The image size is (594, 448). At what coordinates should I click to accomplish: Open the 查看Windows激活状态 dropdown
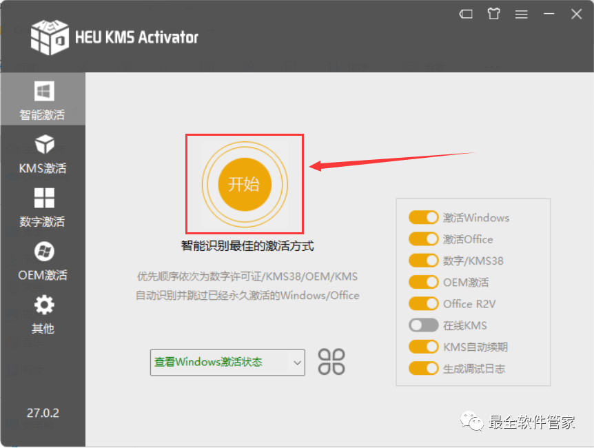pyautogui.click(x=227, y=363)
